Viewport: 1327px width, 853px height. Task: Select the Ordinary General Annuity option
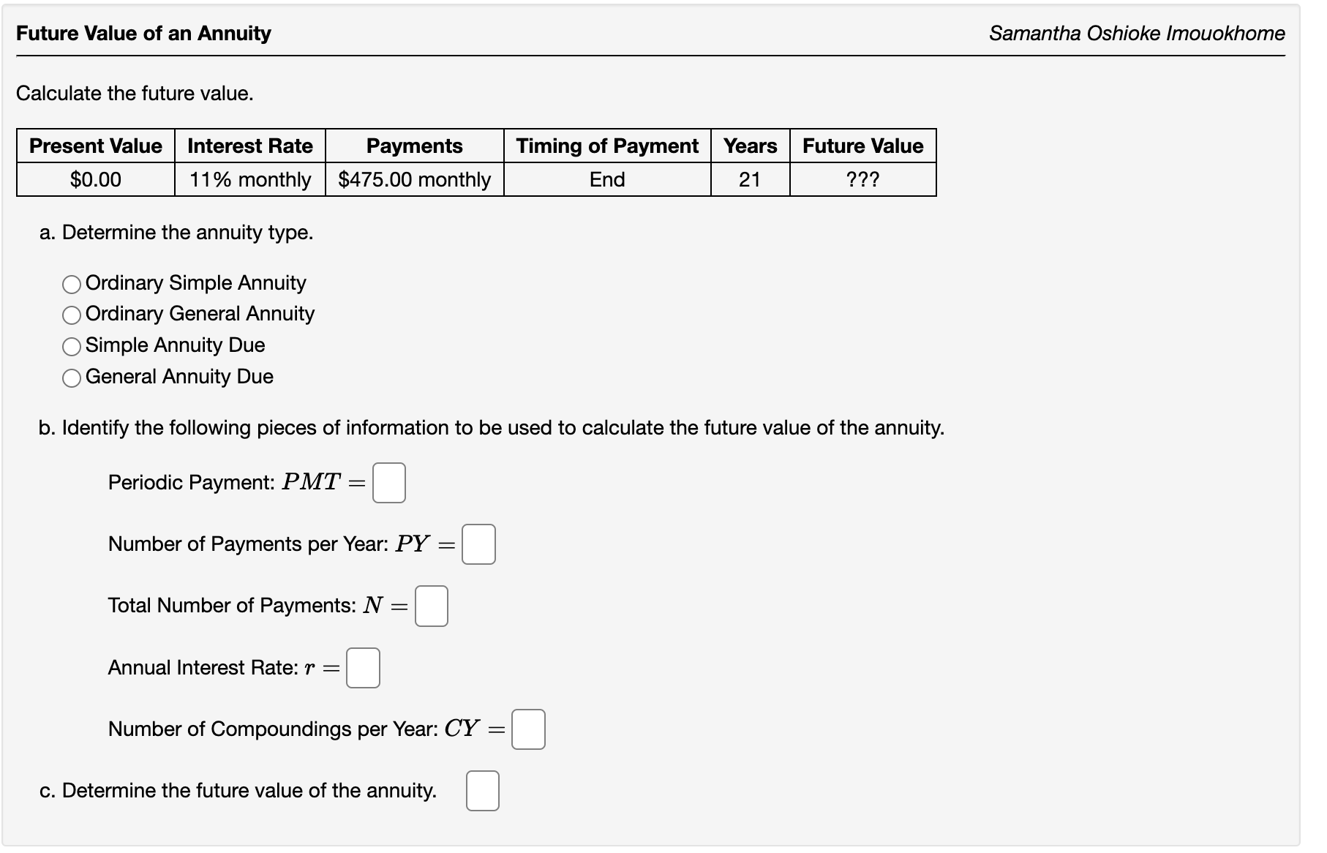coord(71,315)
